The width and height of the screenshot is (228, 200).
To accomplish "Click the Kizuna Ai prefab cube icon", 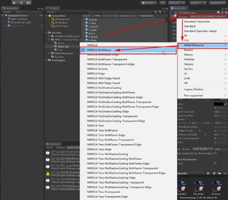I will click(x=9, y=26).
